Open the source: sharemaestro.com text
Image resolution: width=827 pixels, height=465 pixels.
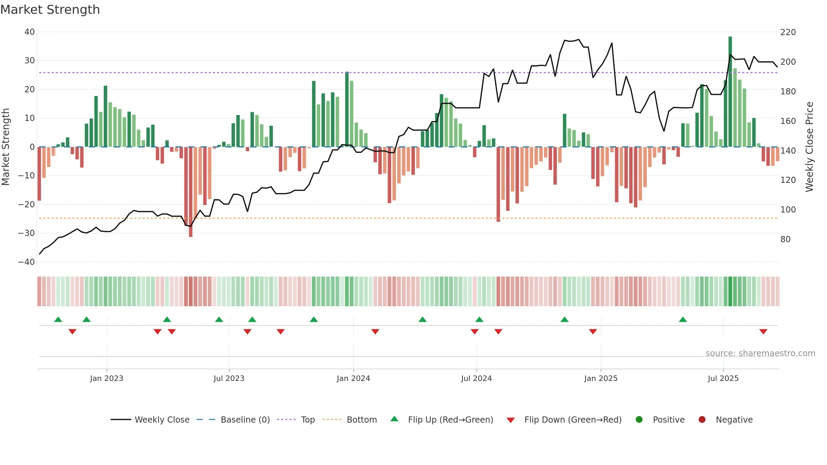(x=760, y=353)
